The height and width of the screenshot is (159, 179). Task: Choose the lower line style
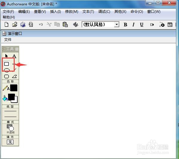click(10, 117)
